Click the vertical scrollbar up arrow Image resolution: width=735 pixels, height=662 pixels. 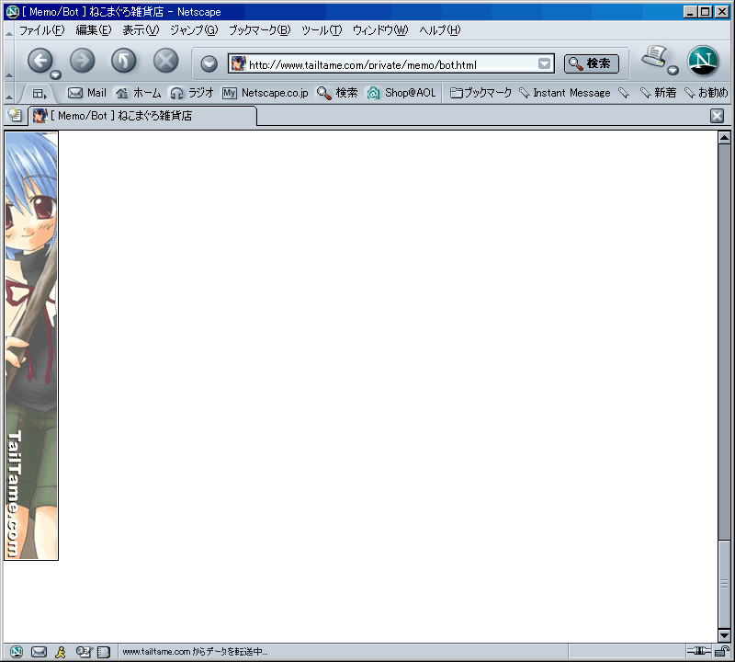point(724,138)
